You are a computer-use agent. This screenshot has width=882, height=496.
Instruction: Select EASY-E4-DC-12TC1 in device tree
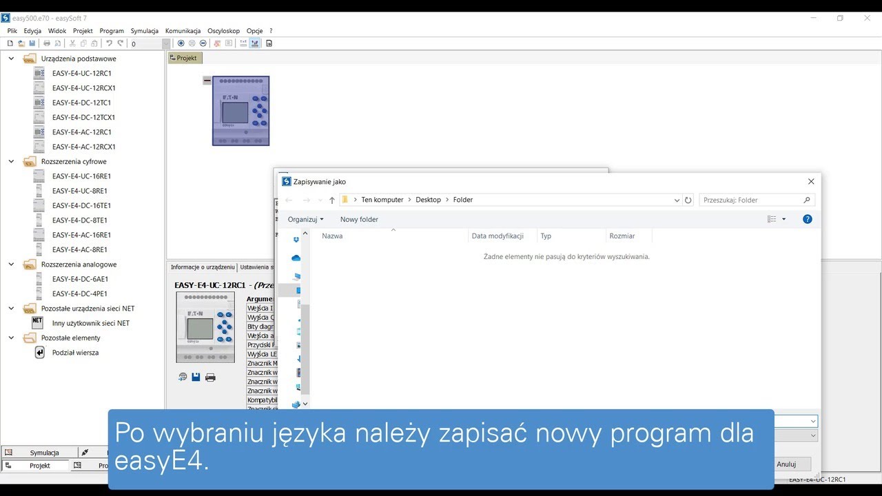82,103
